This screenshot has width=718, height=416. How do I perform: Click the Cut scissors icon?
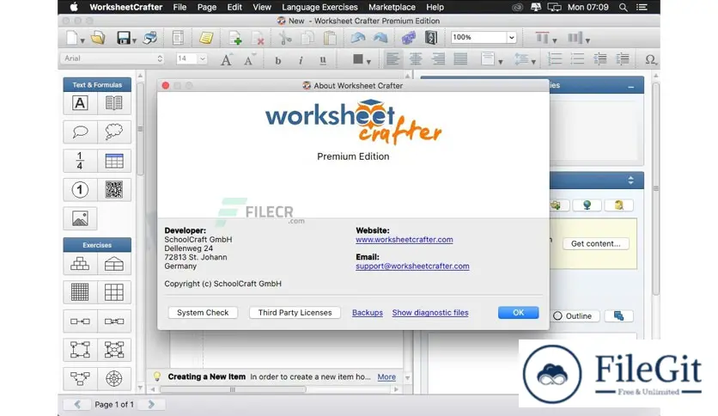pos(285,38)
